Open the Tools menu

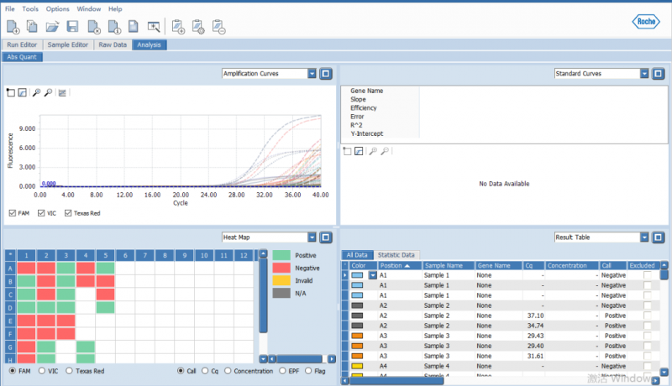click(x=30, y=8)
